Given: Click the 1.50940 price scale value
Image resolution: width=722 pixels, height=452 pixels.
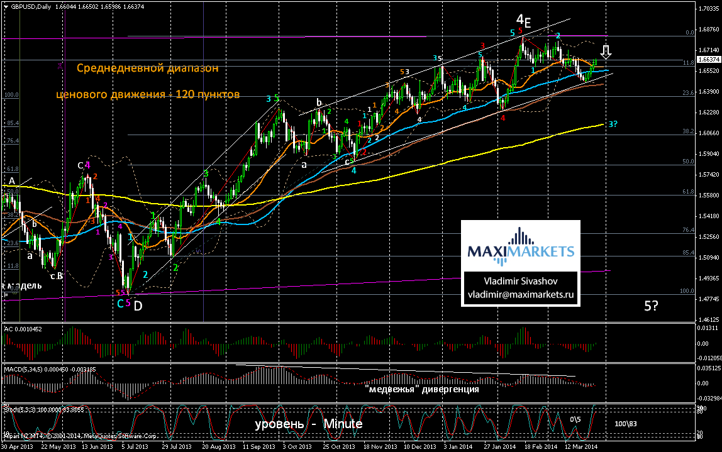Looking at the screenshot, I should click(709, 257).
